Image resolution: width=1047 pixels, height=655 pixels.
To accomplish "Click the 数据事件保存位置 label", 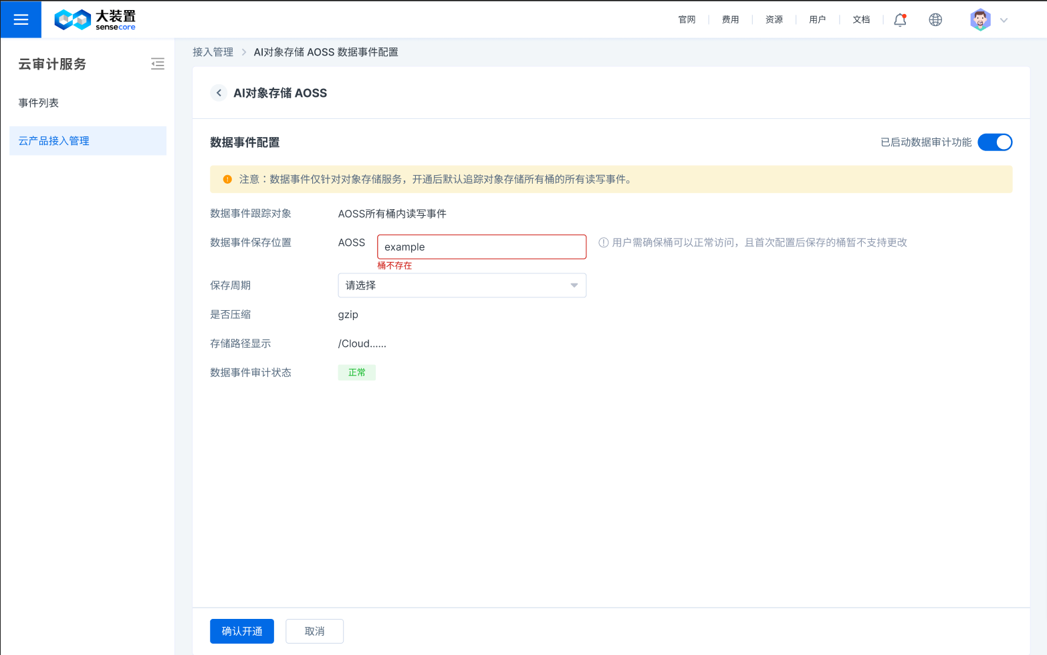I will 251,243.
